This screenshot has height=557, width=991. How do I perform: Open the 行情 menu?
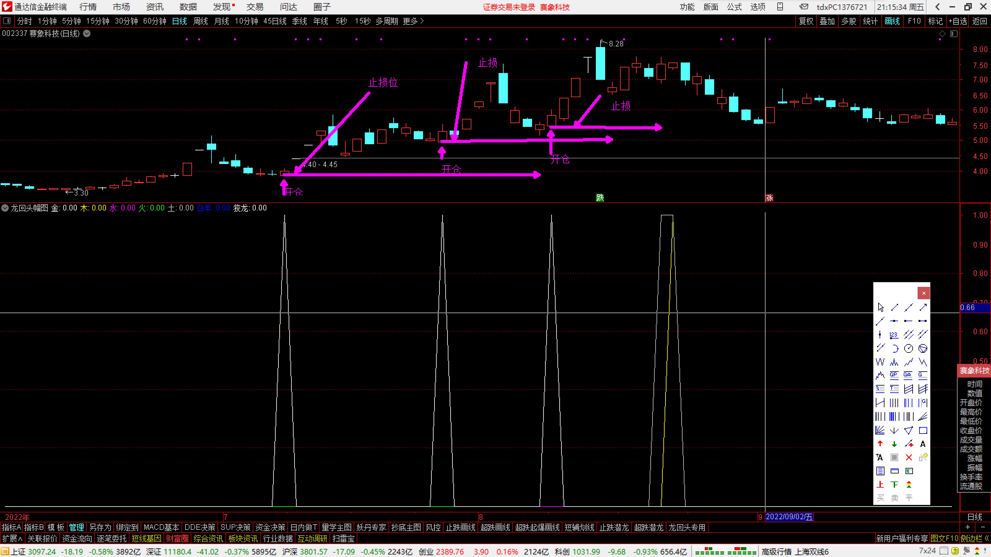point(88,7)
